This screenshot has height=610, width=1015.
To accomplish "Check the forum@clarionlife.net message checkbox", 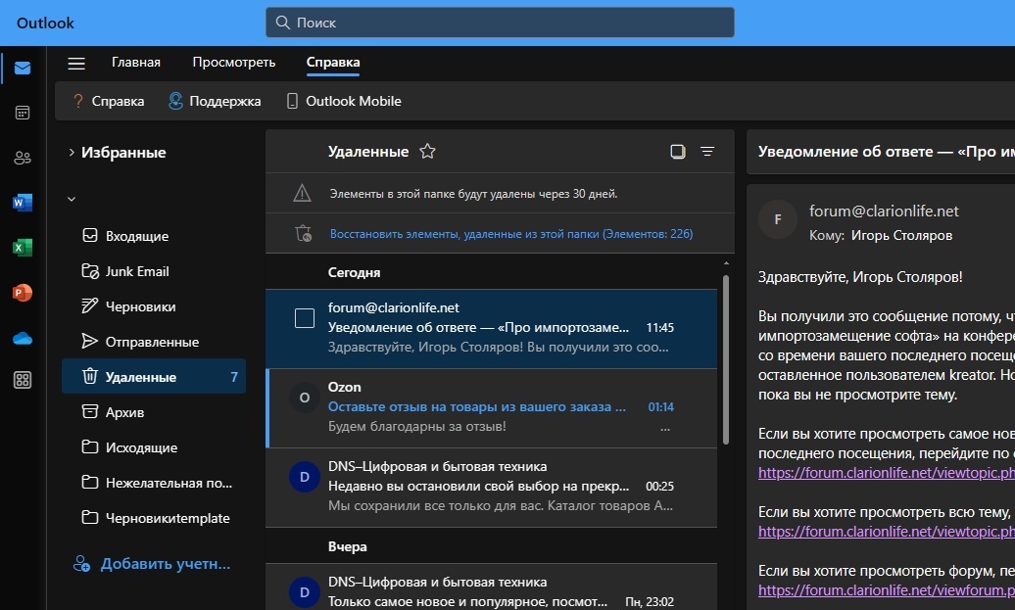I will point(305,318).
